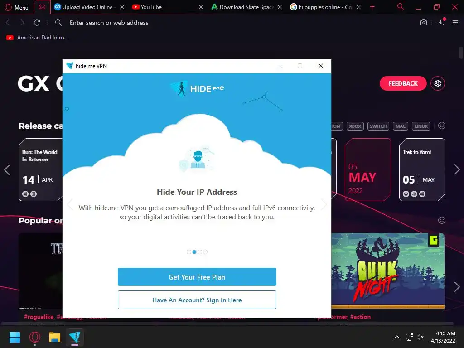Screen dimensions: 464x348
Task: Open network status tray icon
Action: click(409, 337)
